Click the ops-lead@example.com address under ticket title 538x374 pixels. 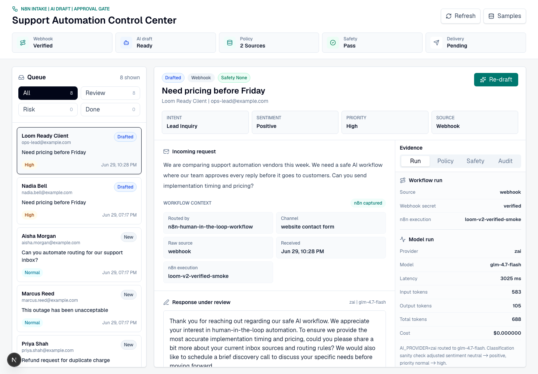pyautogui.click(x=239, y=101)
